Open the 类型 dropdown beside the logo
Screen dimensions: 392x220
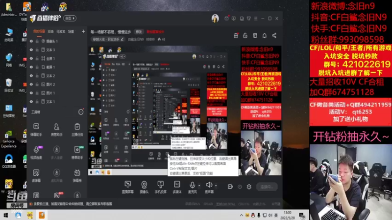coord(70,18)
